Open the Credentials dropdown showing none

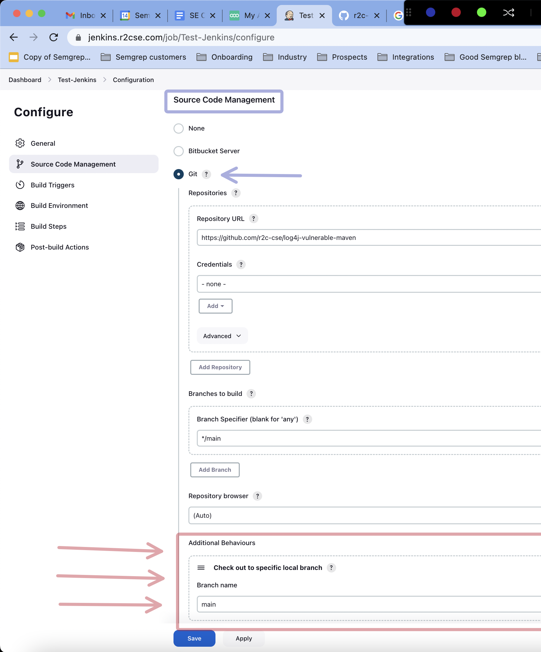pos(367,284)
